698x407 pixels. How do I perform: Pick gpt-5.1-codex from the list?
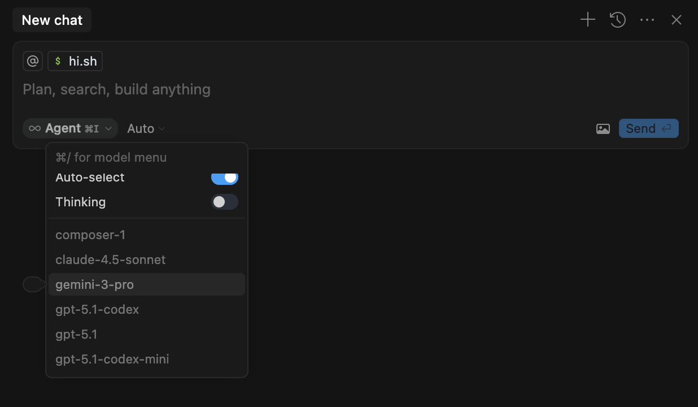click(97, 309)
